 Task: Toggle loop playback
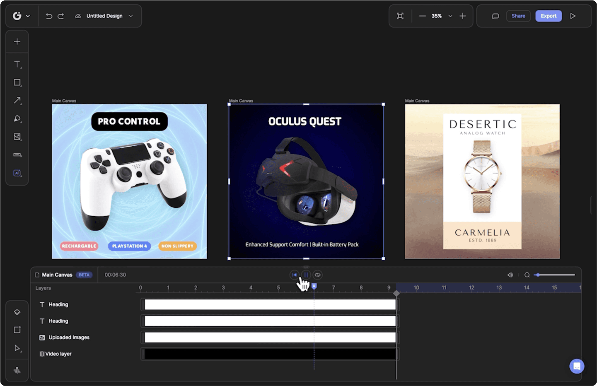317,275
